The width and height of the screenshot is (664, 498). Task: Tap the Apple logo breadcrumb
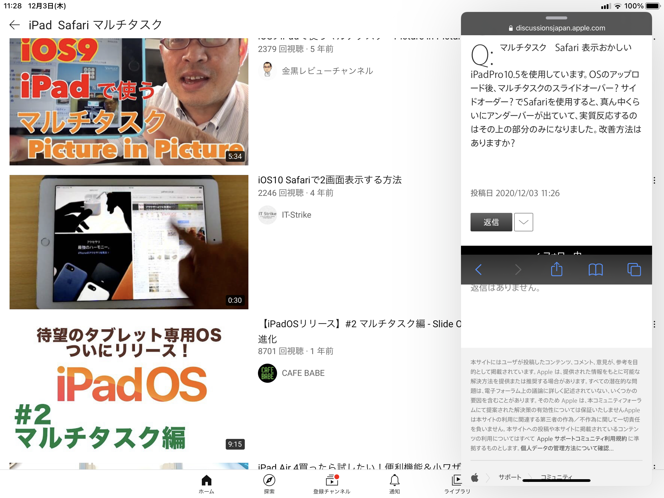475,477
